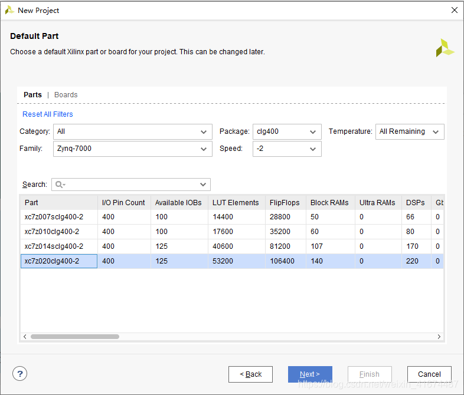This screenshot has height=395, width=464.
Task: Open the Speed -2 dropdown
Action: pos(287,149)
